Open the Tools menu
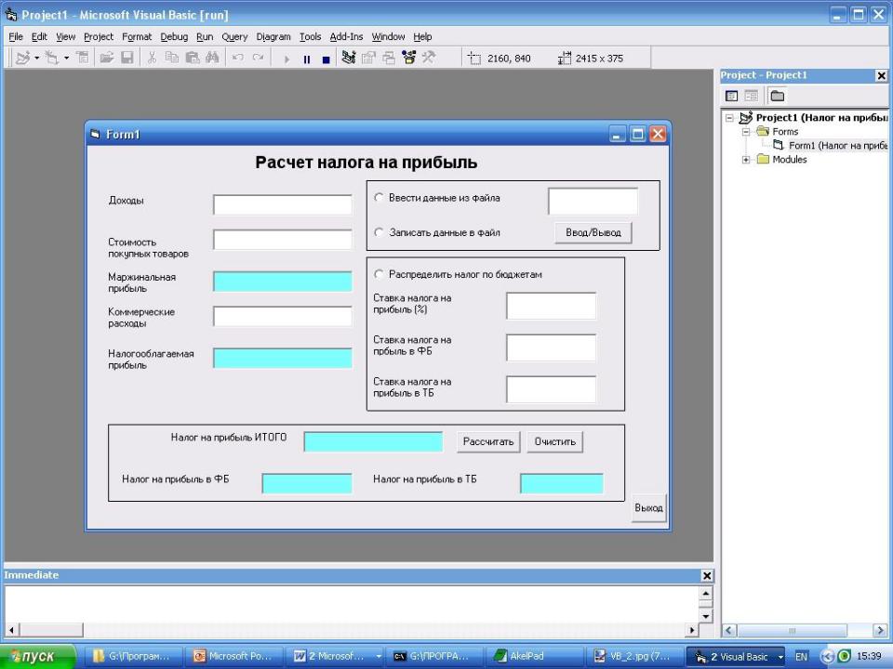The height and width of the screenshot is (669, 893). 311,37
